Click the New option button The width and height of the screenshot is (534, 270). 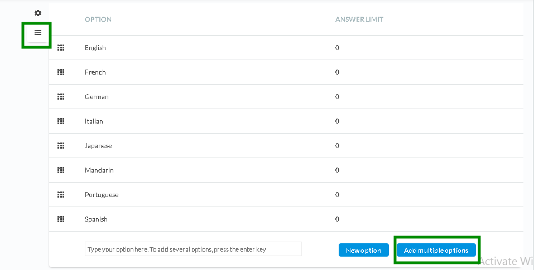tap(363, 251)
